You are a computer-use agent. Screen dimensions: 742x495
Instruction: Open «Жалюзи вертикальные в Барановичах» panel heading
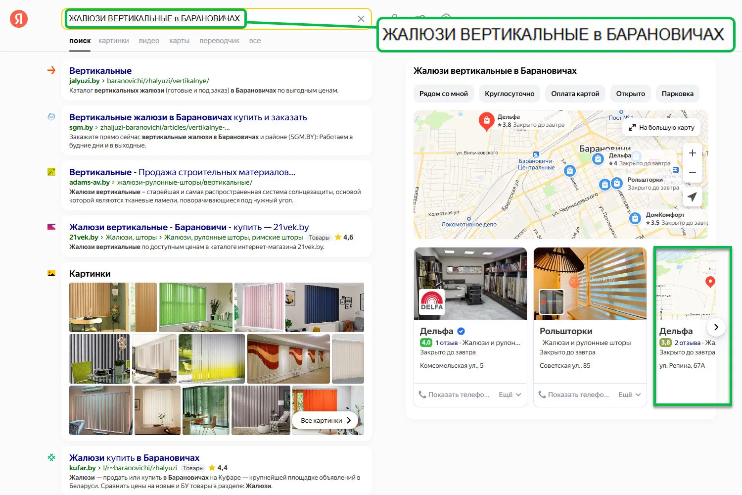[495, 71]
